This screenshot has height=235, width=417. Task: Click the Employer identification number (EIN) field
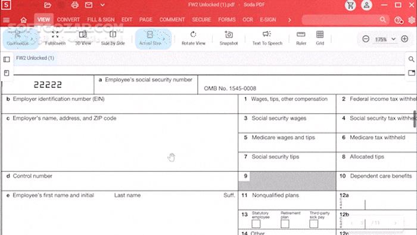(120, 104)
